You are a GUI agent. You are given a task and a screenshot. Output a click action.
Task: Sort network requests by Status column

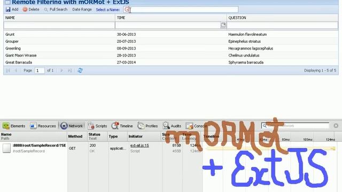click(x=98, y=137)
